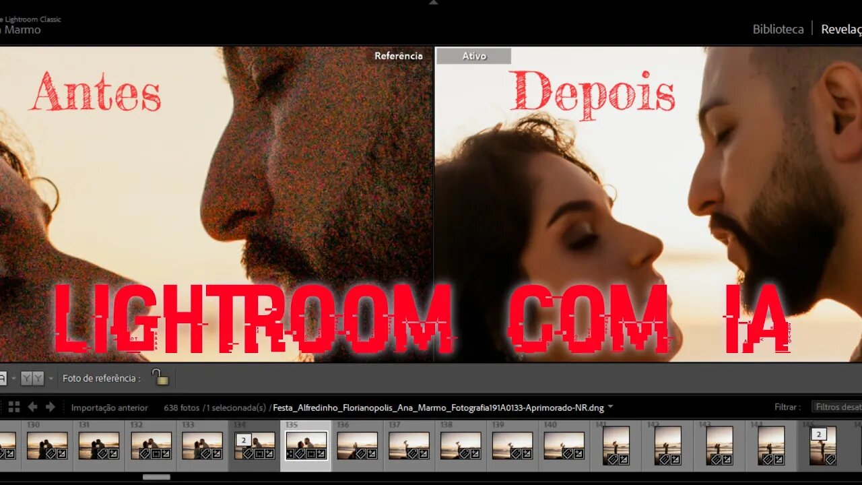Click the Ativo label on active pane
The height and width of the screenshot is (485, 862).
474,56
